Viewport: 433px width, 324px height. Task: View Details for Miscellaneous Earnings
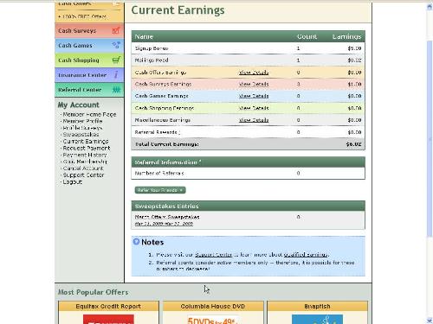coord(254,120)
